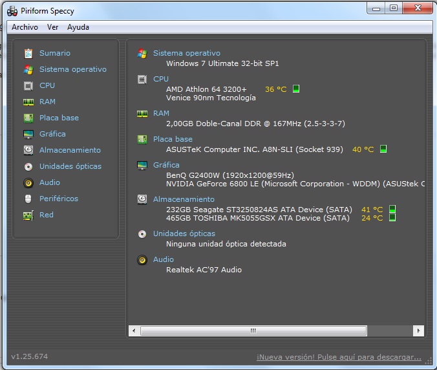Select Sistema operativo in the sidebar
Image resolution: width=437 pixels, height=370 pixels.
(x=73, y=69)
